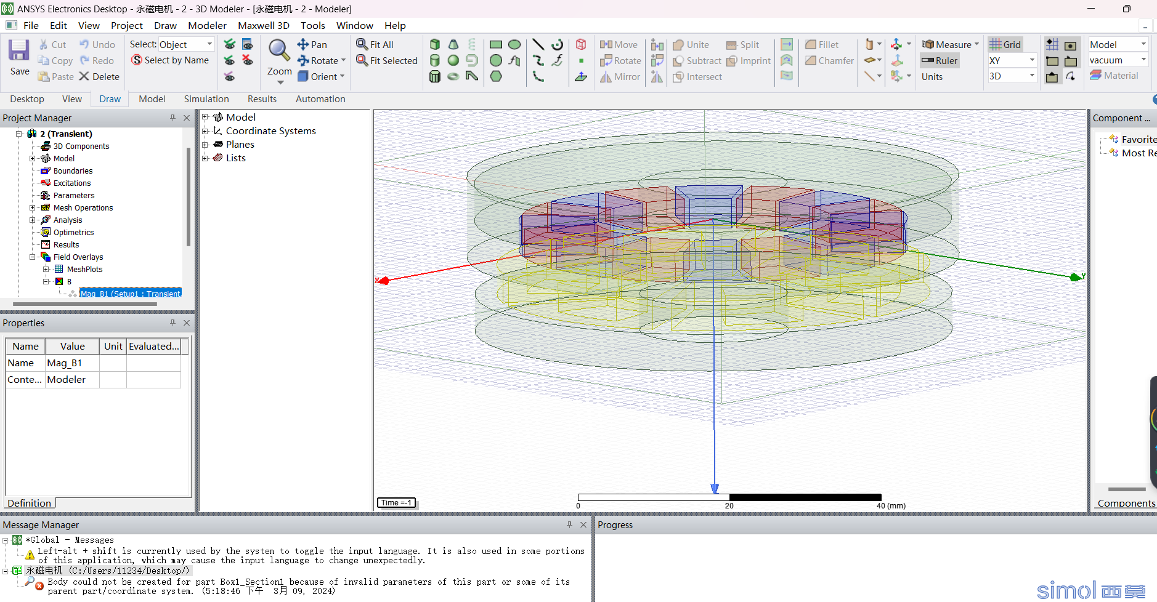Open Components tab in Component panel

pyautogui.click(x=1126, y=503)
